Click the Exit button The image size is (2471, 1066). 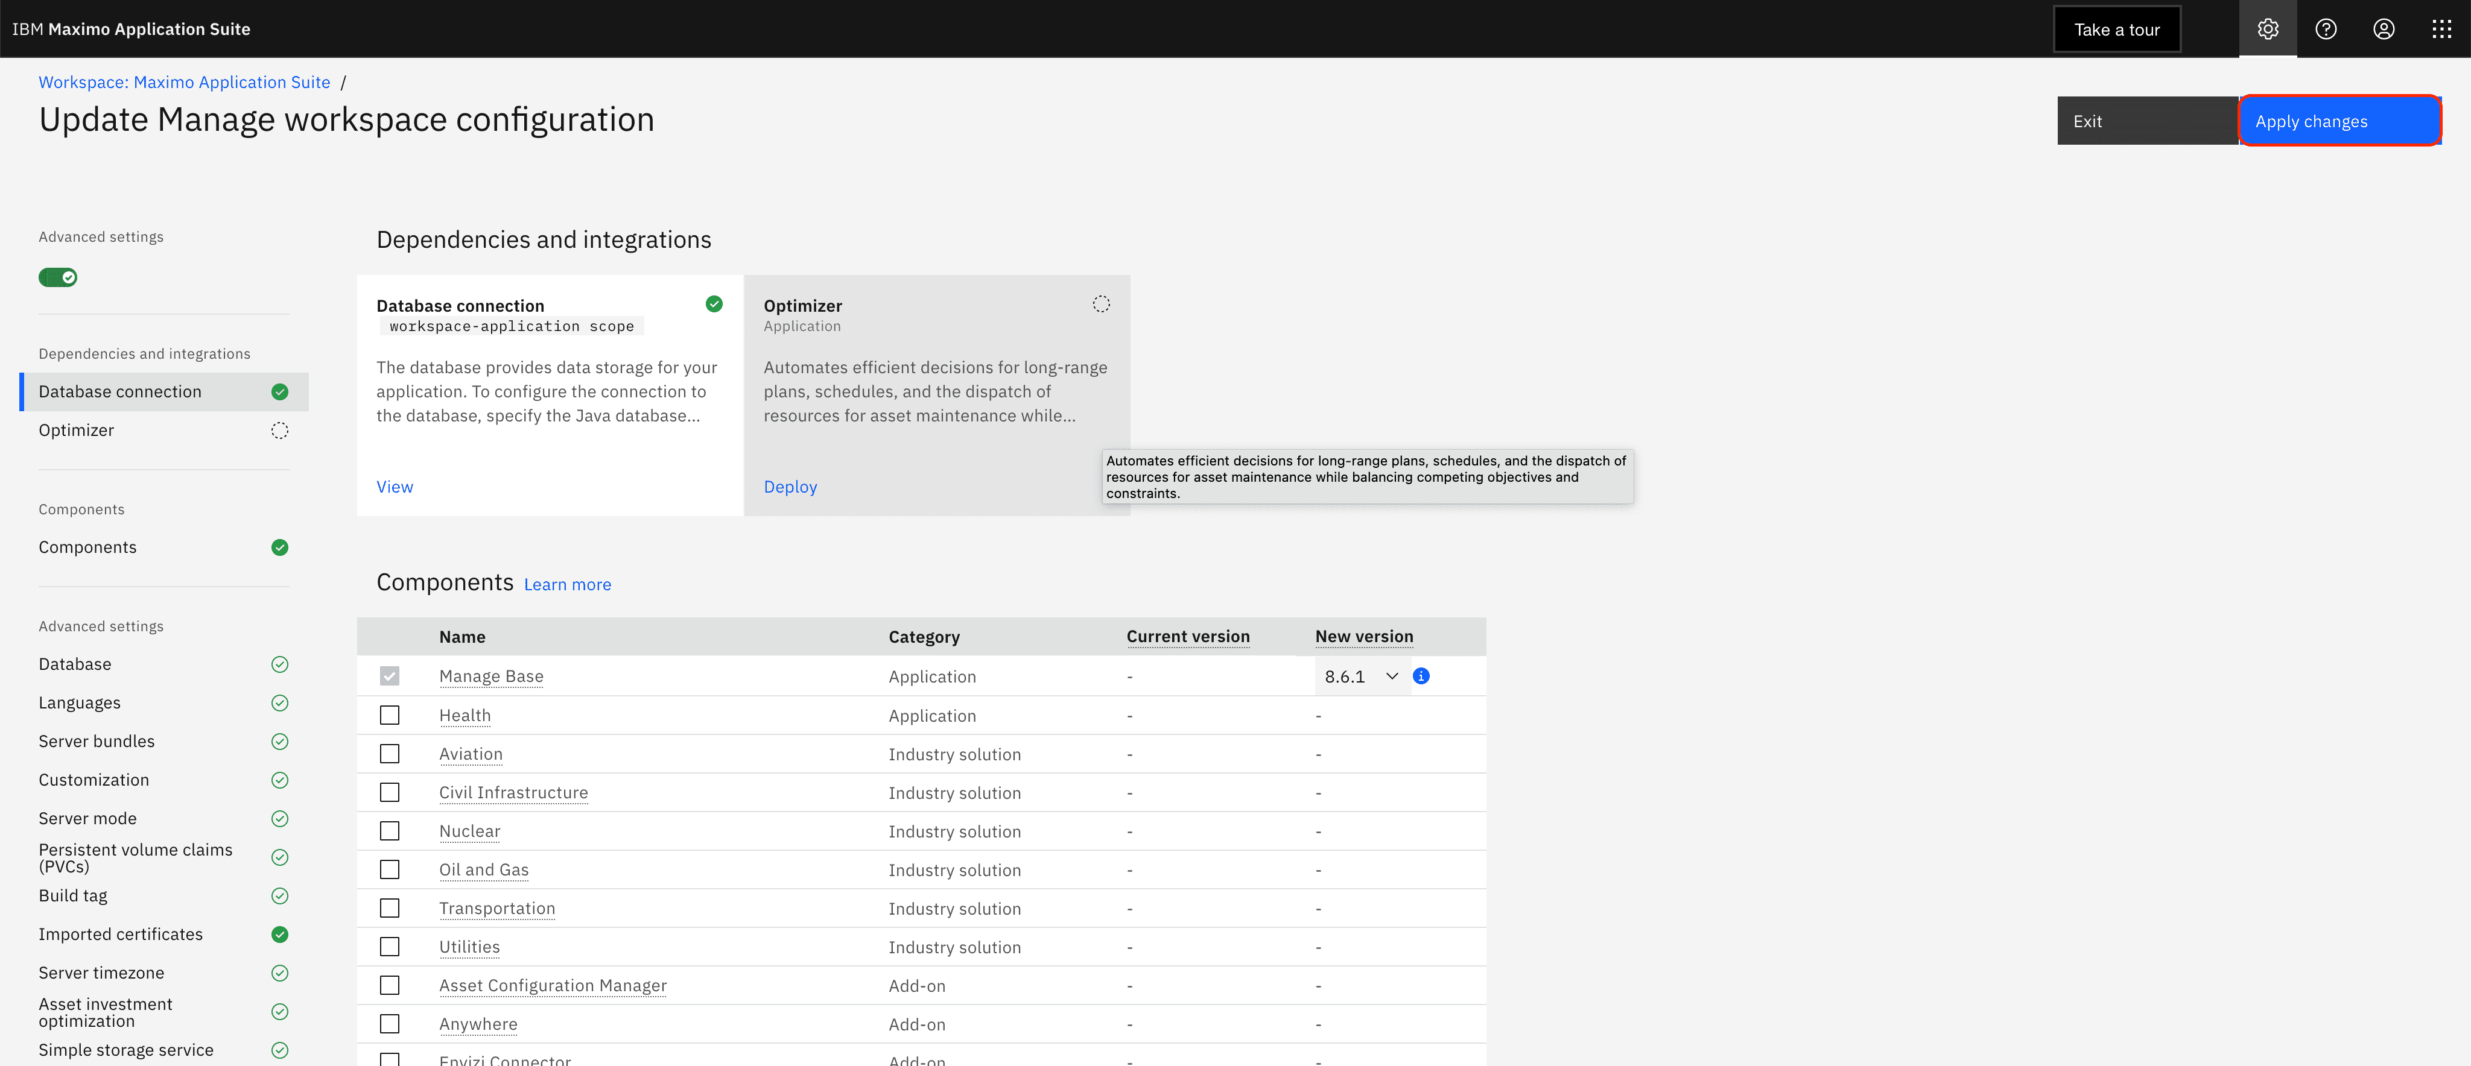(x=2148, y=121)
